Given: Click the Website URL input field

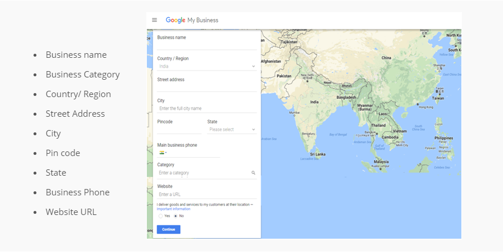Looking at the screenshot, I should [x=206, y=195].
